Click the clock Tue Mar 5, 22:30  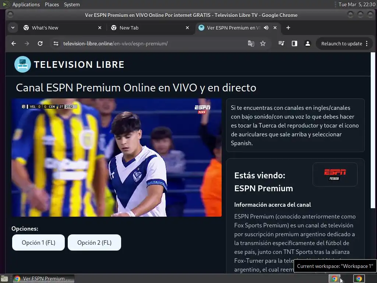tap(357, 4)
